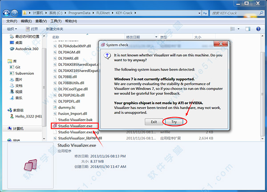Click the FLEXnet breadcrumb segment
This screenshot has height=192, width=267.
[x=103, y=13]
